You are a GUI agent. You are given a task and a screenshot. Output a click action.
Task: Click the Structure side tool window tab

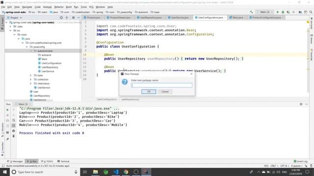(x=2, y=130)
